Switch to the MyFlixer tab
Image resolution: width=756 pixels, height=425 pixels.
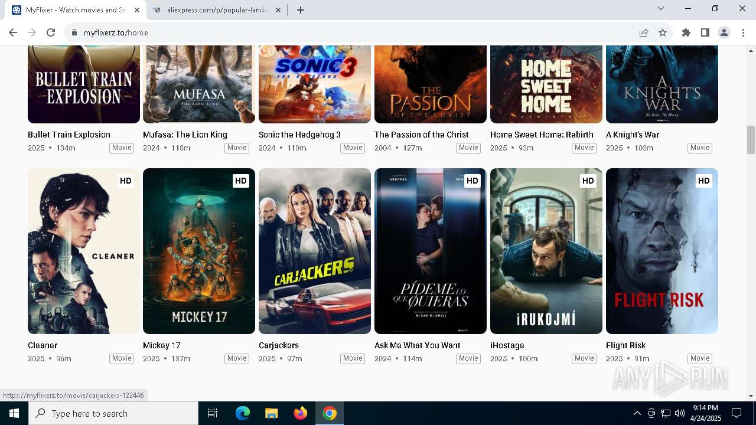tap(76, 10)
